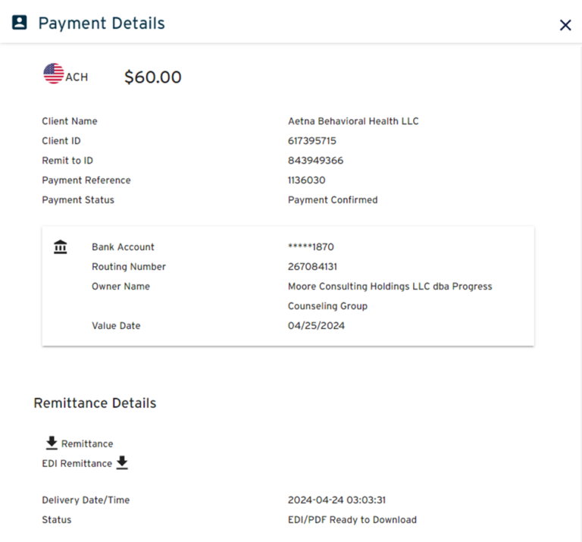Click the Remit to ID value 843949366
The width and height of the screenshot is (582, 542).
tap(315, 161)
